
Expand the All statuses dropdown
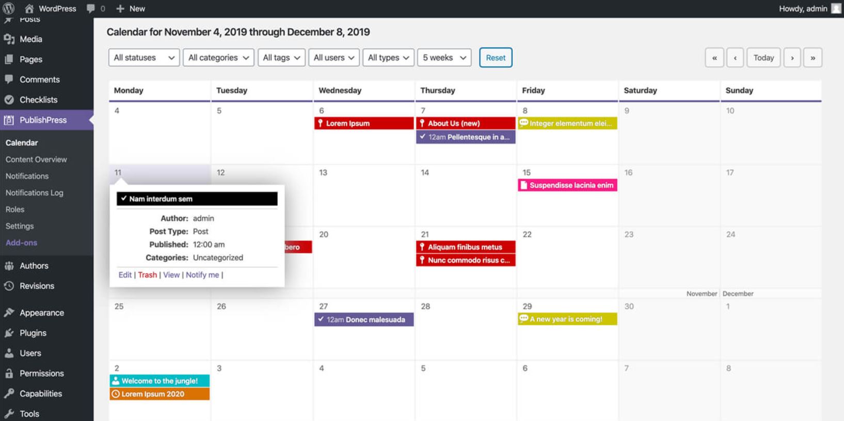click(x=144, y=58)
